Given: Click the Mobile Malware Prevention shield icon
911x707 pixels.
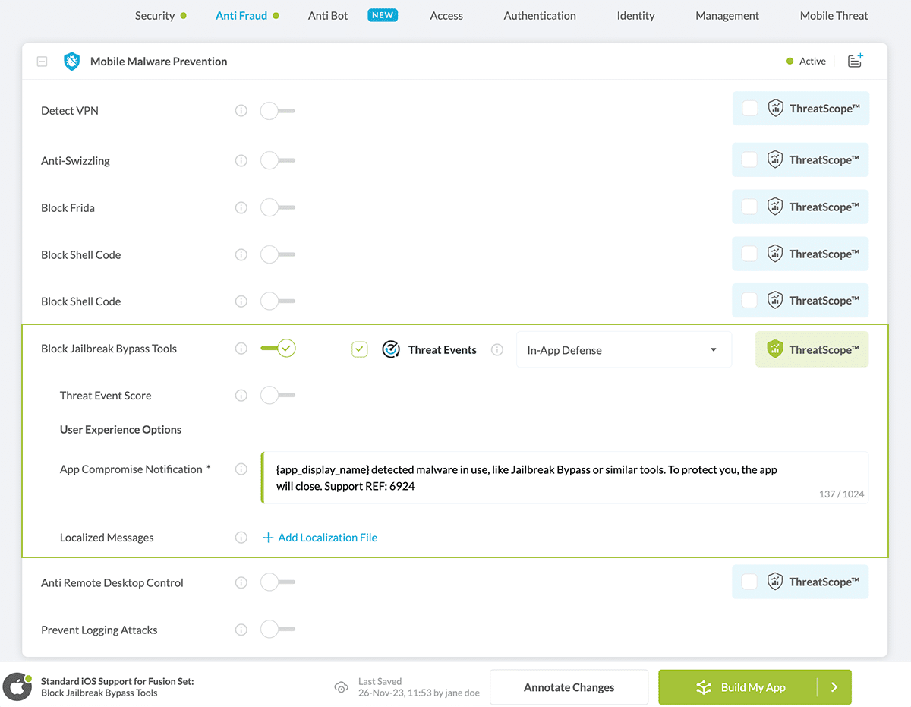Looking at the screenshot, I should coord(72,62).
